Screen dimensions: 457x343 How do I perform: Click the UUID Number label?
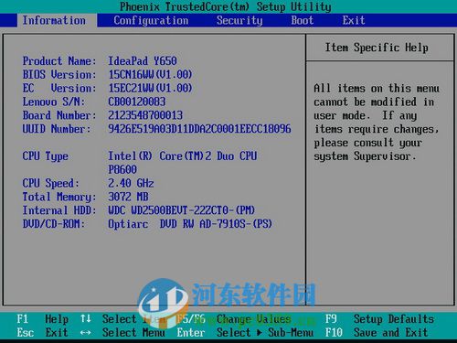click(57, 129)
